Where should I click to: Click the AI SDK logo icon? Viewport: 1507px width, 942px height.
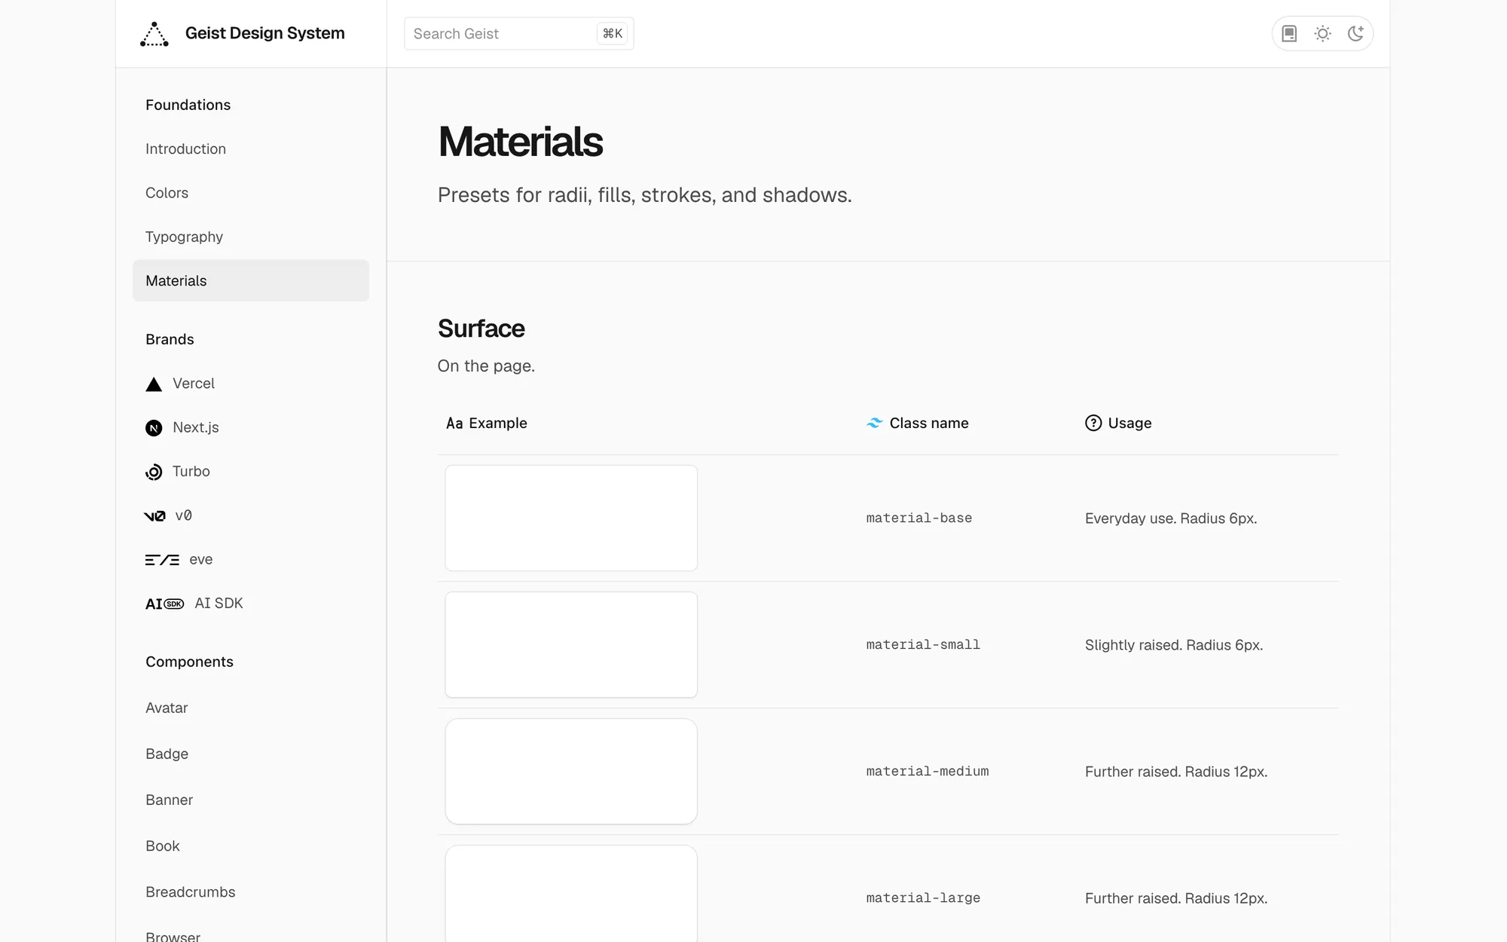pyautogui.click(x=164, y=604)
